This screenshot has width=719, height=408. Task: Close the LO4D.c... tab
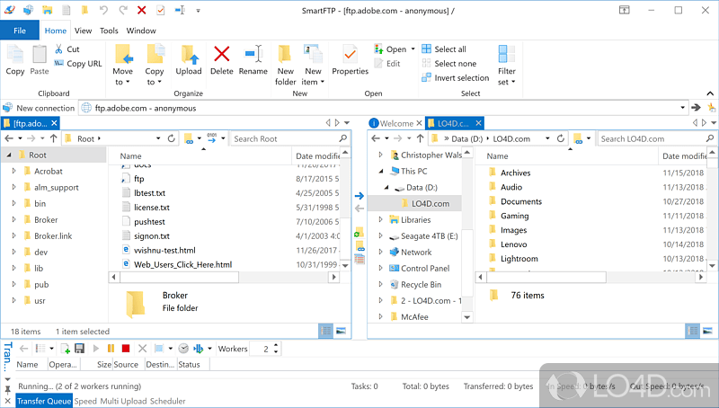tap(478, 123)
